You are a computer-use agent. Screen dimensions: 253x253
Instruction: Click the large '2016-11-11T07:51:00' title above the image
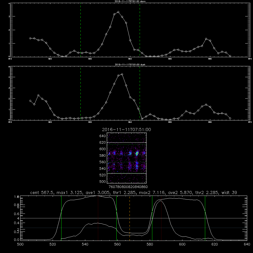[126, 130]
